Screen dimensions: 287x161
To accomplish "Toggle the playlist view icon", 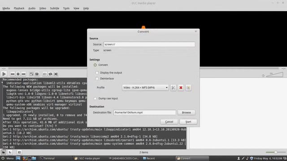I will pos(45,74).
